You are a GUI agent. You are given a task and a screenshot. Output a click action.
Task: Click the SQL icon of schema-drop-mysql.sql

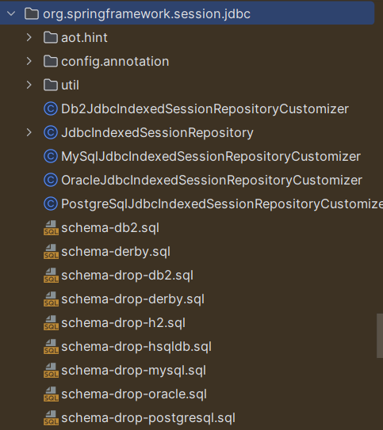coord(51,371)
